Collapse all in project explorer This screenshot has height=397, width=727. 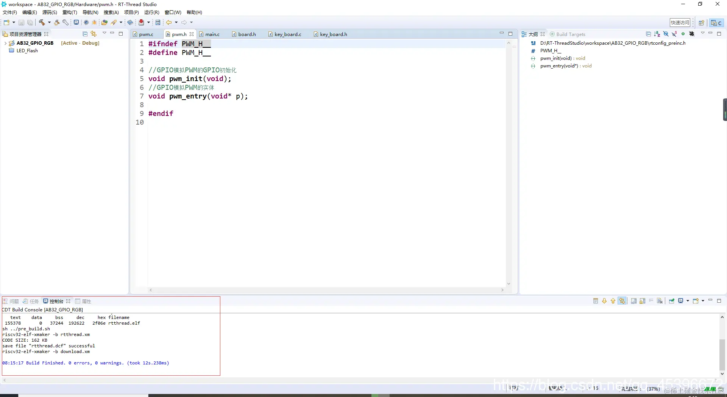pos(85,34)
